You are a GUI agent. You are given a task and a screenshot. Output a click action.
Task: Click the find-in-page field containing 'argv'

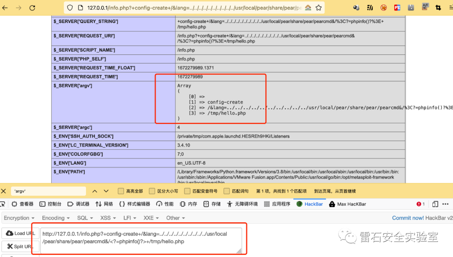(x=48, y=191)
